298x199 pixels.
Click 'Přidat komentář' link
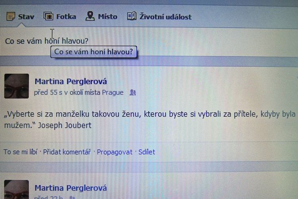click(67, 152)
